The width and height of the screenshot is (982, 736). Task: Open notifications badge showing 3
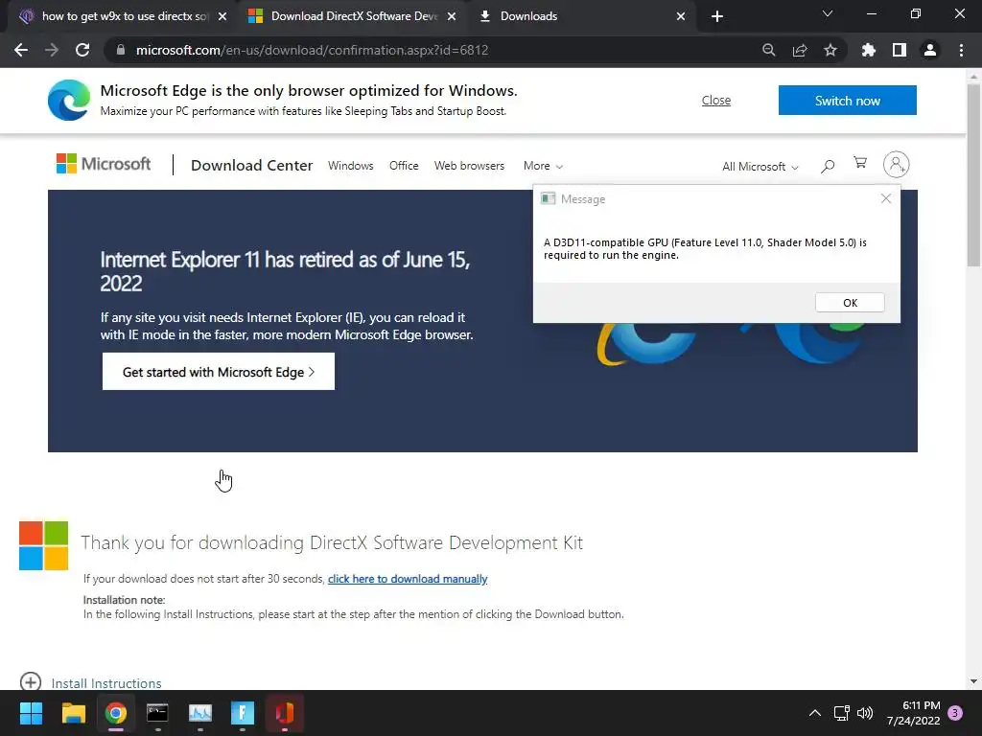(x=955, y=713)
